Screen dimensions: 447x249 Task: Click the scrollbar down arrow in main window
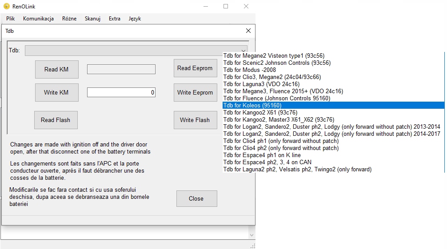pos(251,235)
